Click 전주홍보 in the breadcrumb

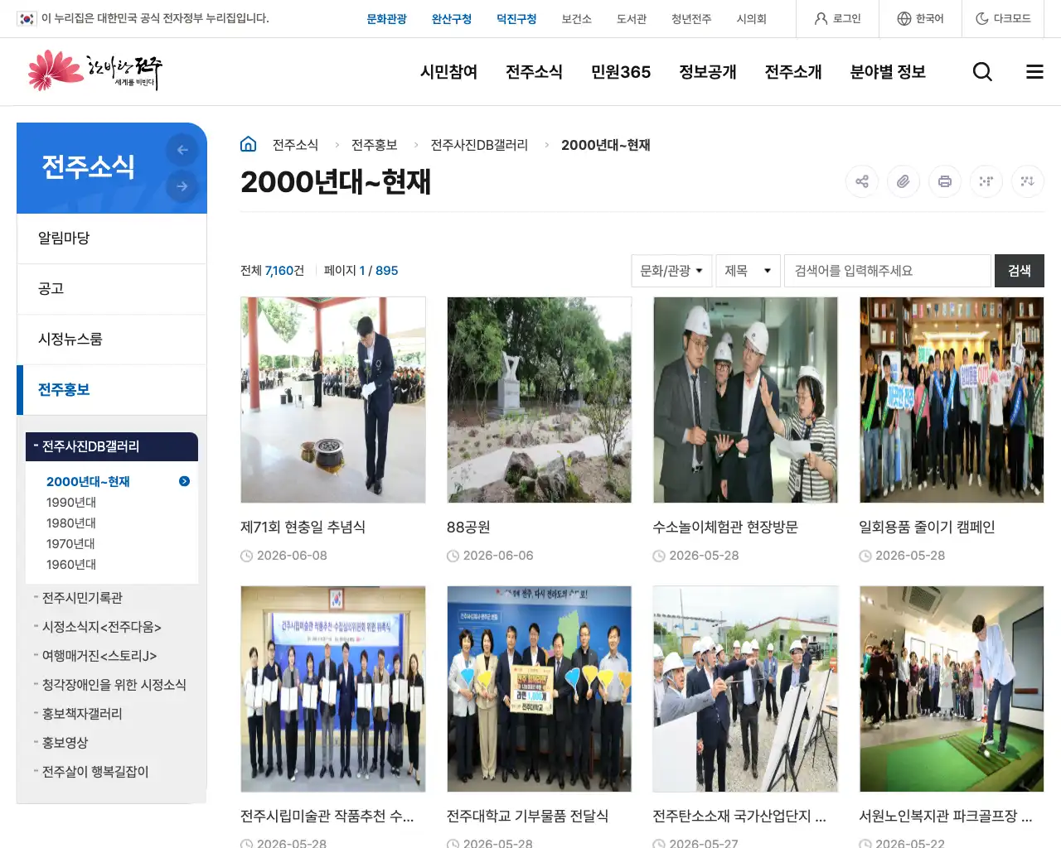click(375, 145)
